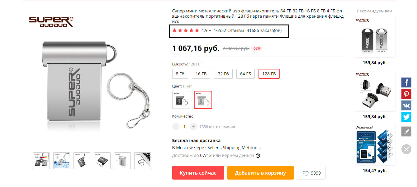This screenshot has width=417, height=187.
Task: Open the Seller's Shipping Method dropdown
Action: [x=216, y=148]
